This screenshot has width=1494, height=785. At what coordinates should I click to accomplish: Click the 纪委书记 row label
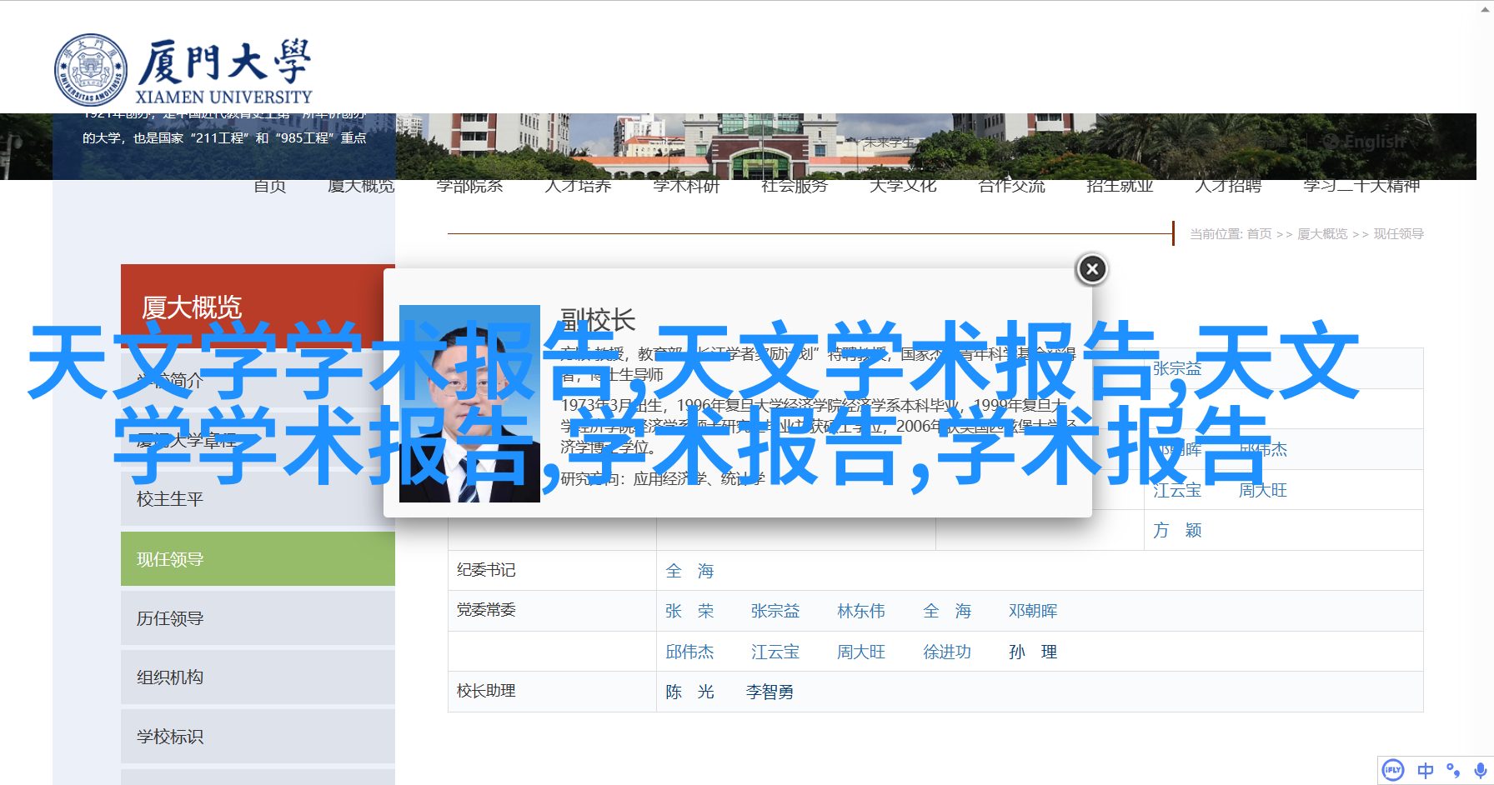pos(486,570)
